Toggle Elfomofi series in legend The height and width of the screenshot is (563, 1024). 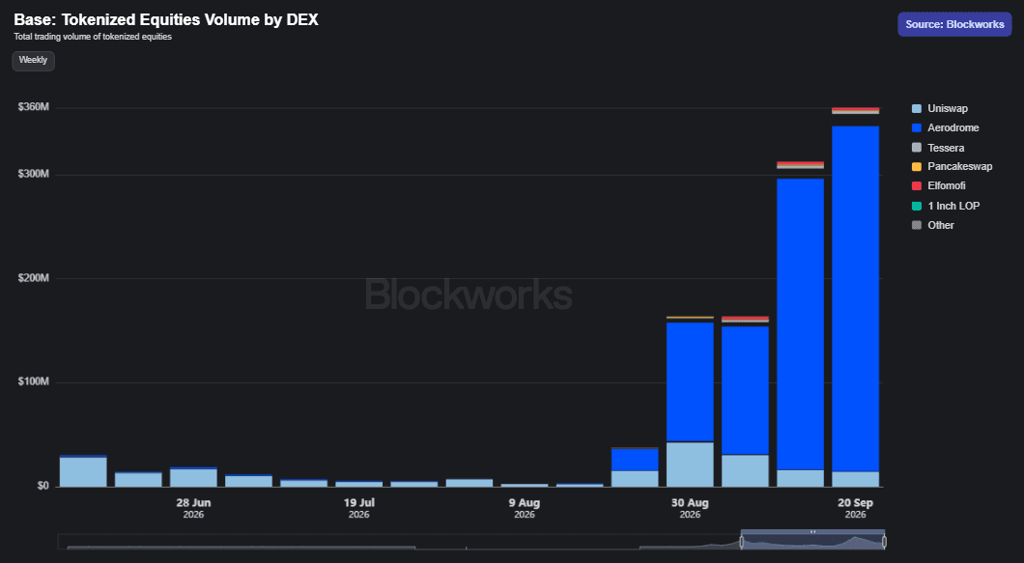point(938,186)
